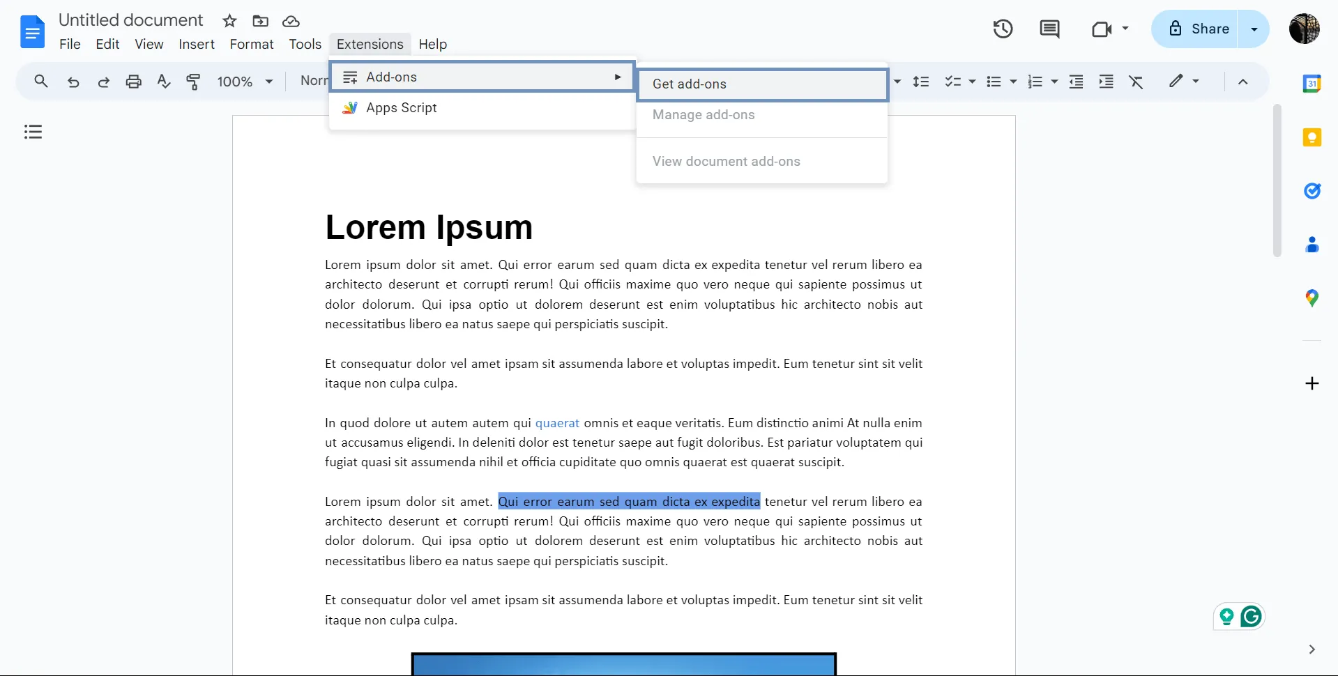Collapse the side panel chevron

point(1312,650)
